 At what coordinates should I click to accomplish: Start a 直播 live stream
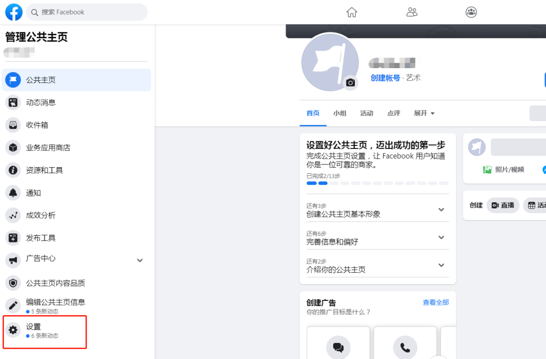[x=503, y=205]
